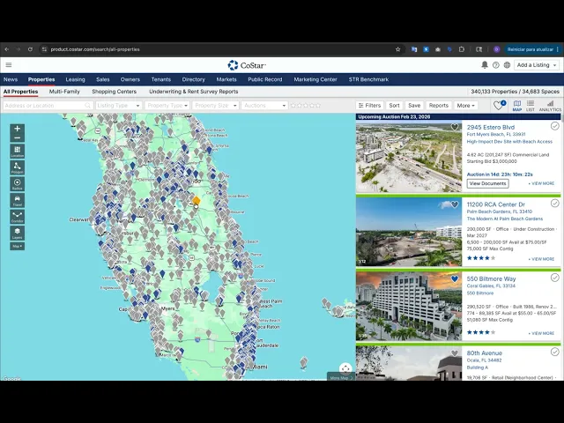Switch to the Shopping Centers tab
This screenshot has width=564, height=423.
point(114,92)
